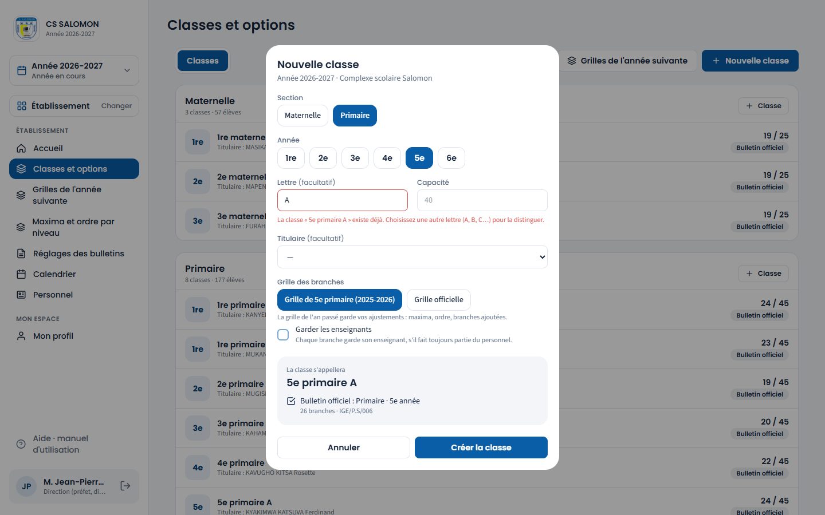Viewport: 825px width, 515px height.
Task: Choose the 3e year option
Action: point(355,158)
